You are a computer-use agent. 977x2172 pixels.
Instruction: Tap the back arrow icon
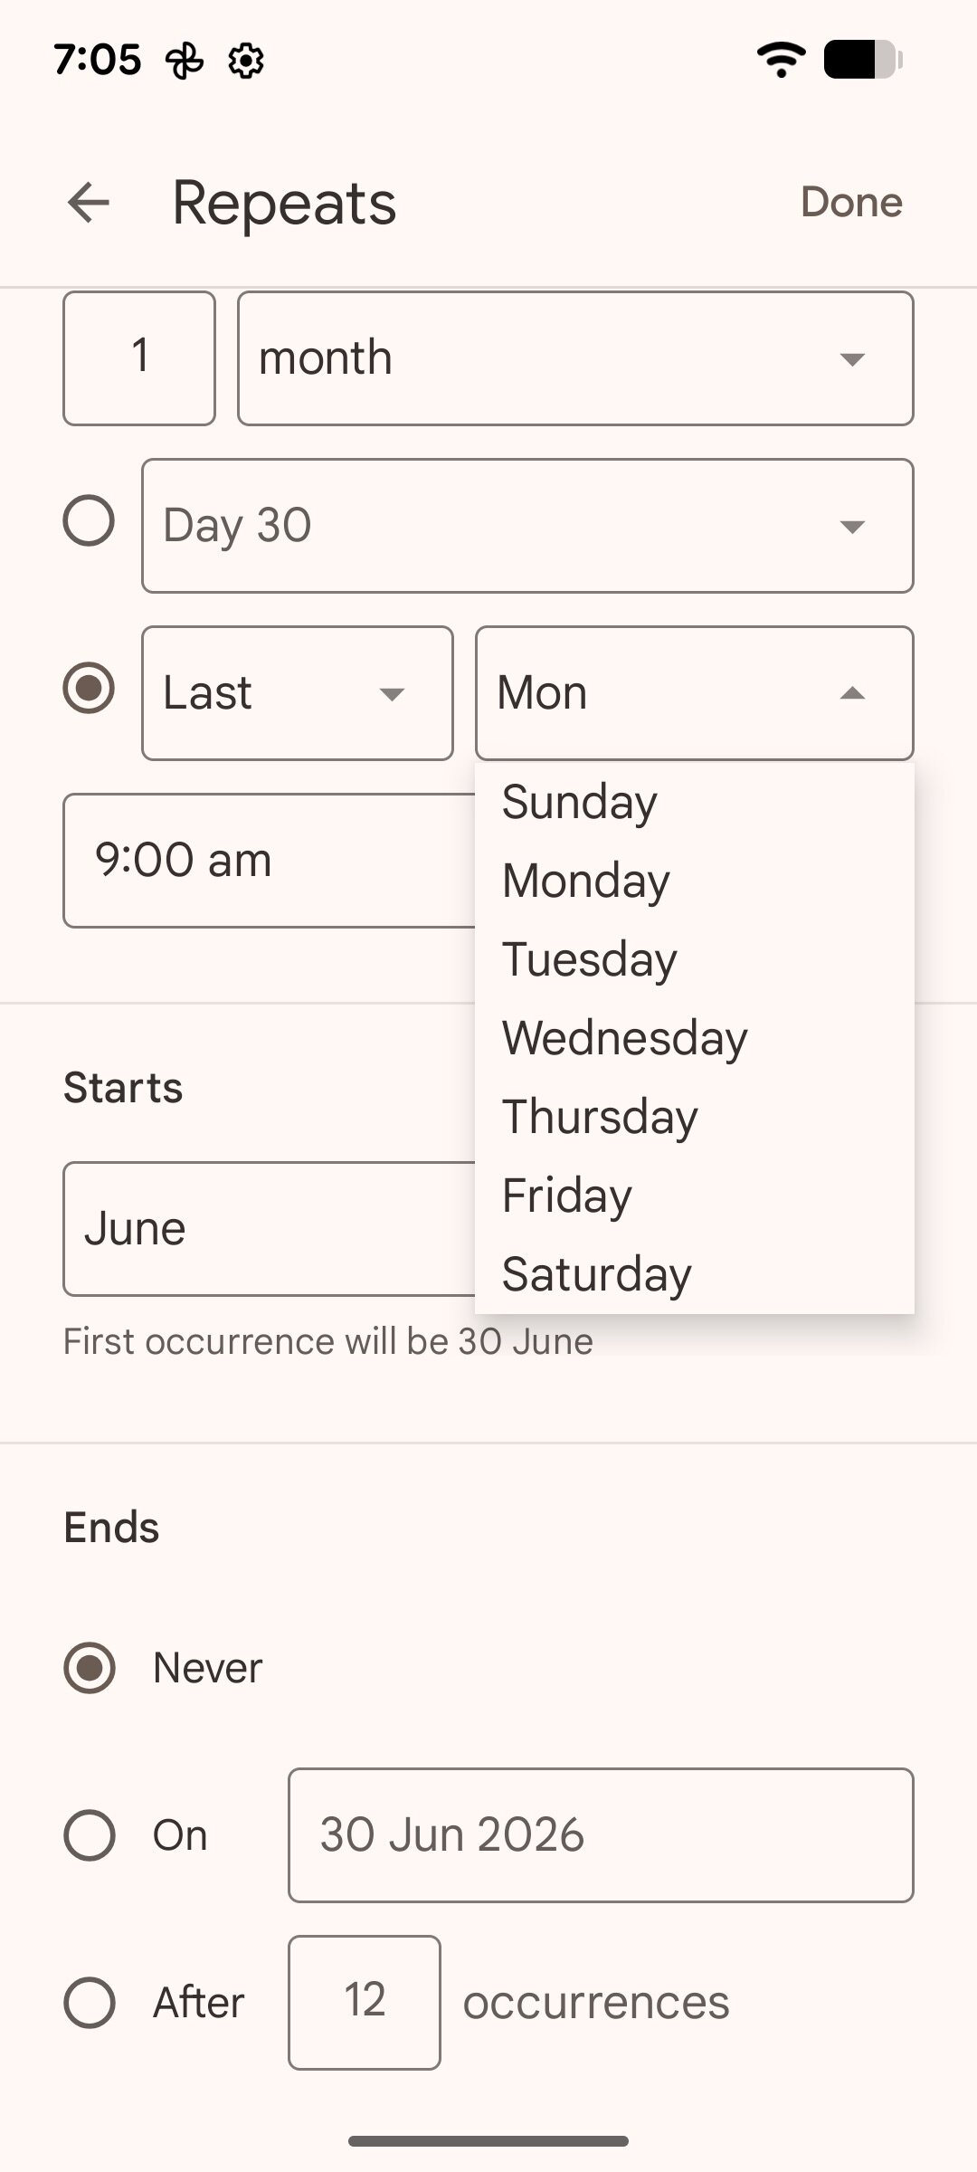[89, 202]
